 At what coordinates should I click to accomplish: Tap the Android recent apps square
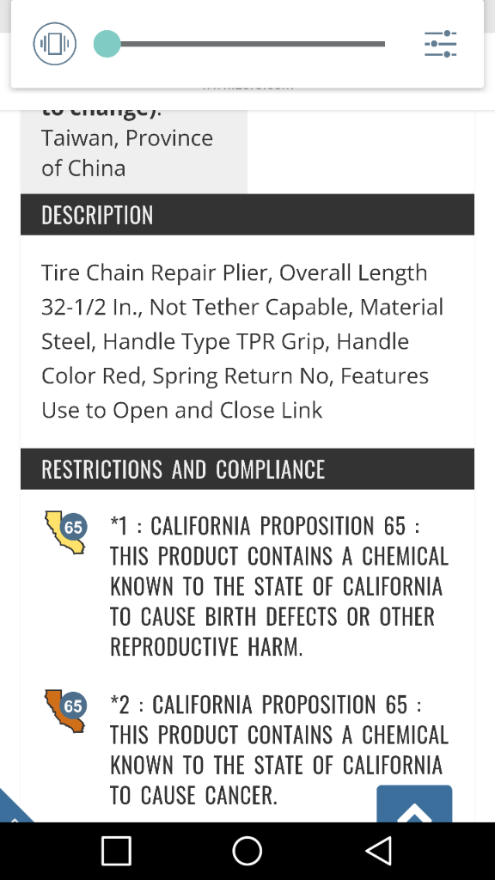click(116, 851)
